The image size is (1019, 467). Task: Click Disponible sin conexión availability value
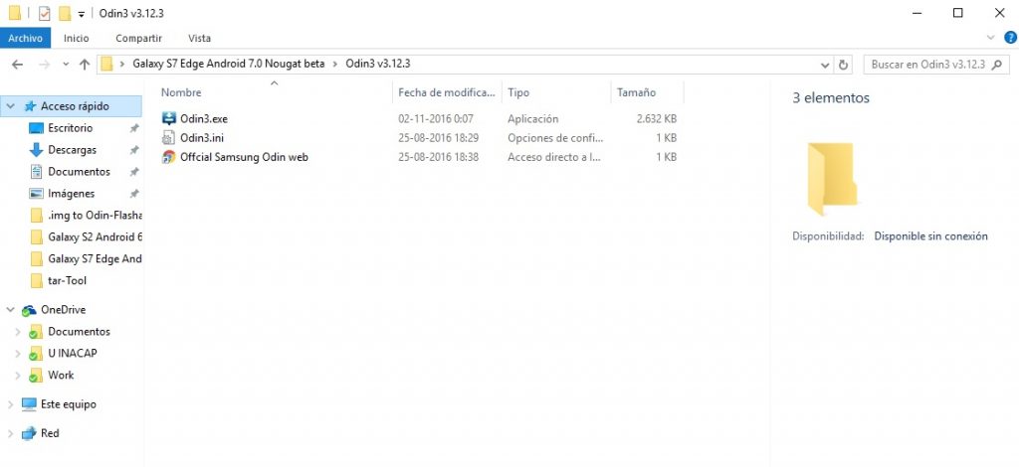pos(930,236)
